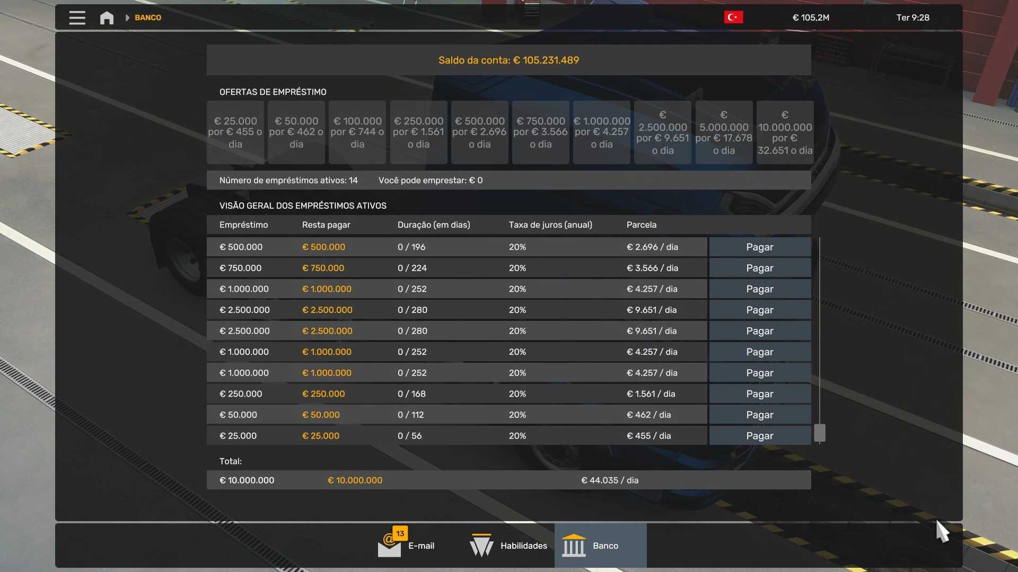Click the BANCO breadcrumb label
Viewport: 1018px width, 572px height.
point(148,17)
